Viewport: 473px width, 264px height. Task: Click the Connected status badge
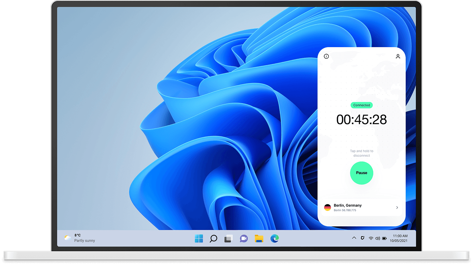(361, 105)
